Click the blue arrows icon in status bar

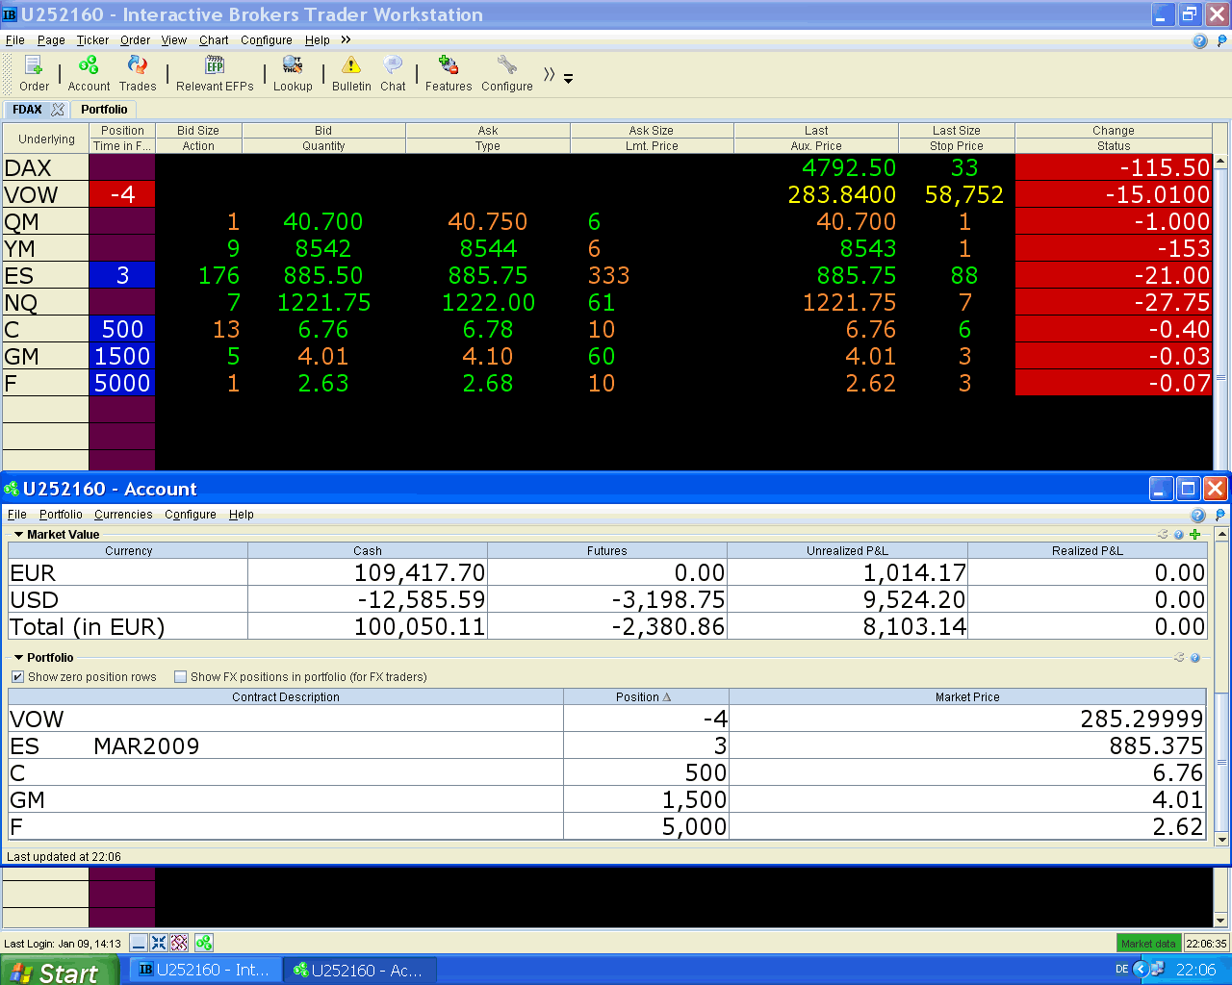(x=159, y=943)
